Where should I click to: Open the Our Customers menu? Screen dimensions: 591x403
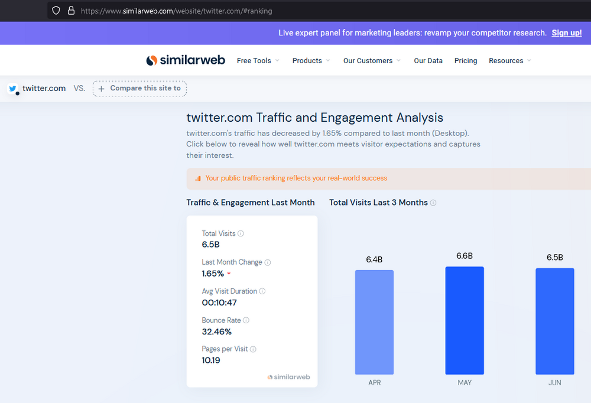(372, 61)
